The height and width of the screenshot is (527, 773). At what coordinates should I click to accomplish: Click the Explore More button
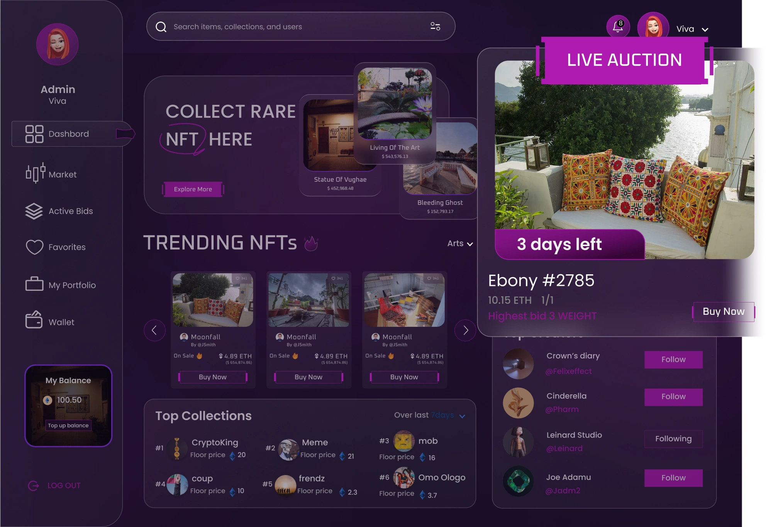click(193, 189)
